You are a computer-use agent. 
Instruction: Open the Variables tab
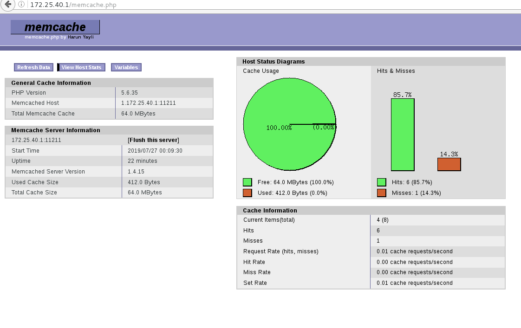[126, 67]
